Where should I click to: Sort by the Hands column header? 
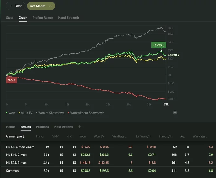[40, 136]
